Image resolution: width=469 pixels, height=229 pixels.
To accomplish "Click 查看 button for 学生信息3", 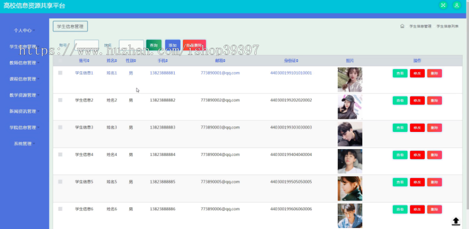I will pos(400,128).
